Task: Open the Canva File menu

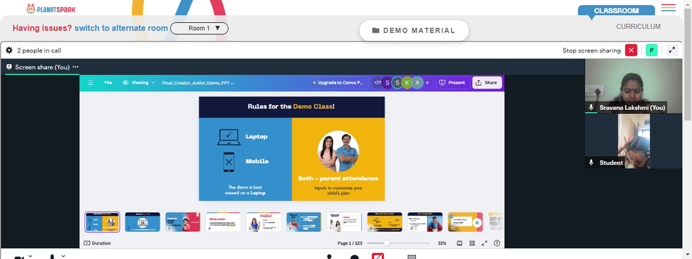Action: click(108, 82)
